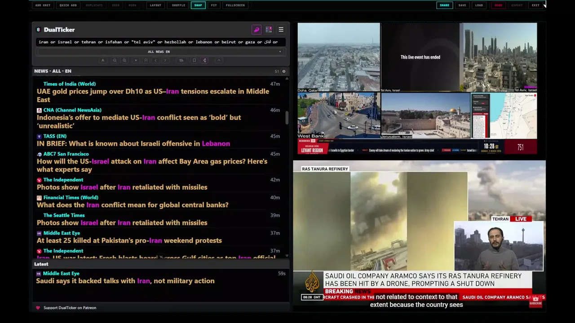
Task: Click the TASS source icon
Action: pos(39,136)
